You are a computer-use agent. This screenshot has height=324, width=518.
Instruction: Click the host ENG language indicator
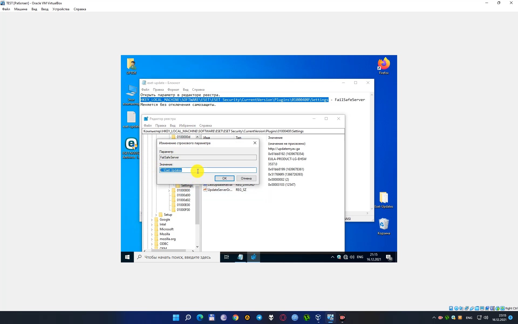[x=469, y=318]
